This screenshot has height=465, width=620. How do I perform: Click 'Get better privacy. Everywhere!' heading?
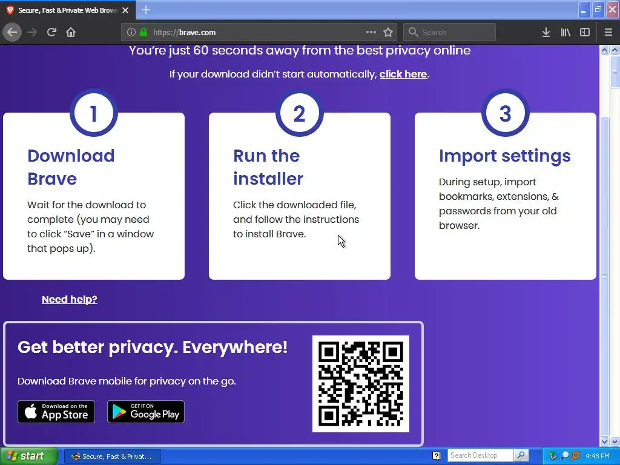[153, 347]
